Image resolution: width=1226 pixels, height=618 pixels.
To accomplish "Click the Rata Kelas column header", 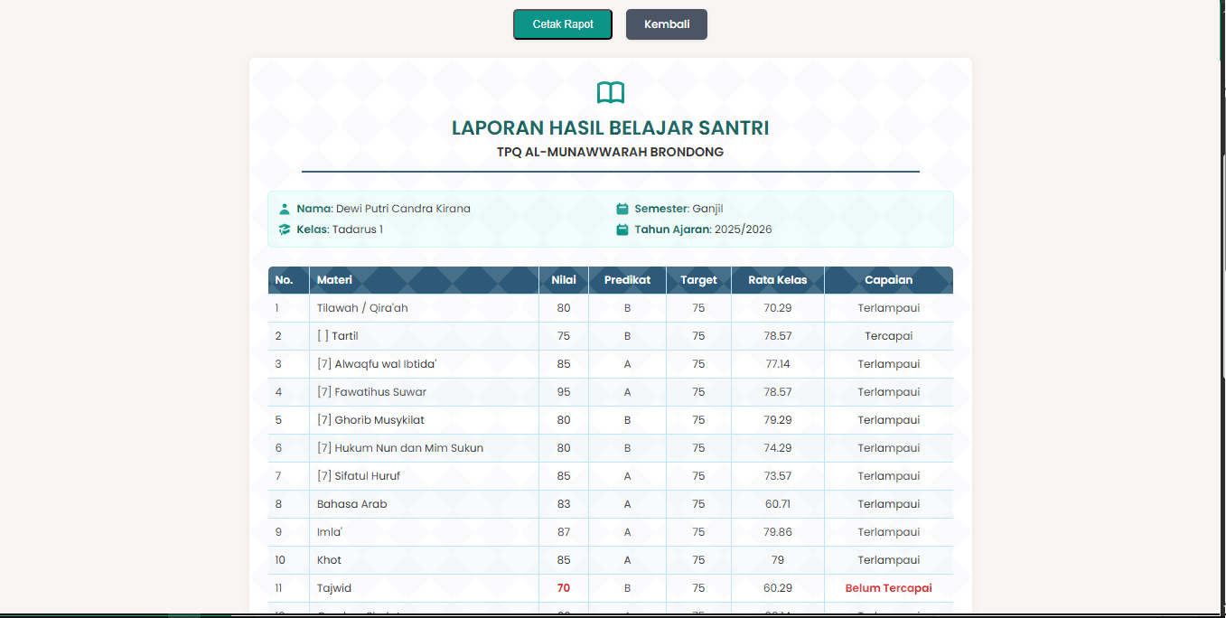I will [x=777, y=280].
